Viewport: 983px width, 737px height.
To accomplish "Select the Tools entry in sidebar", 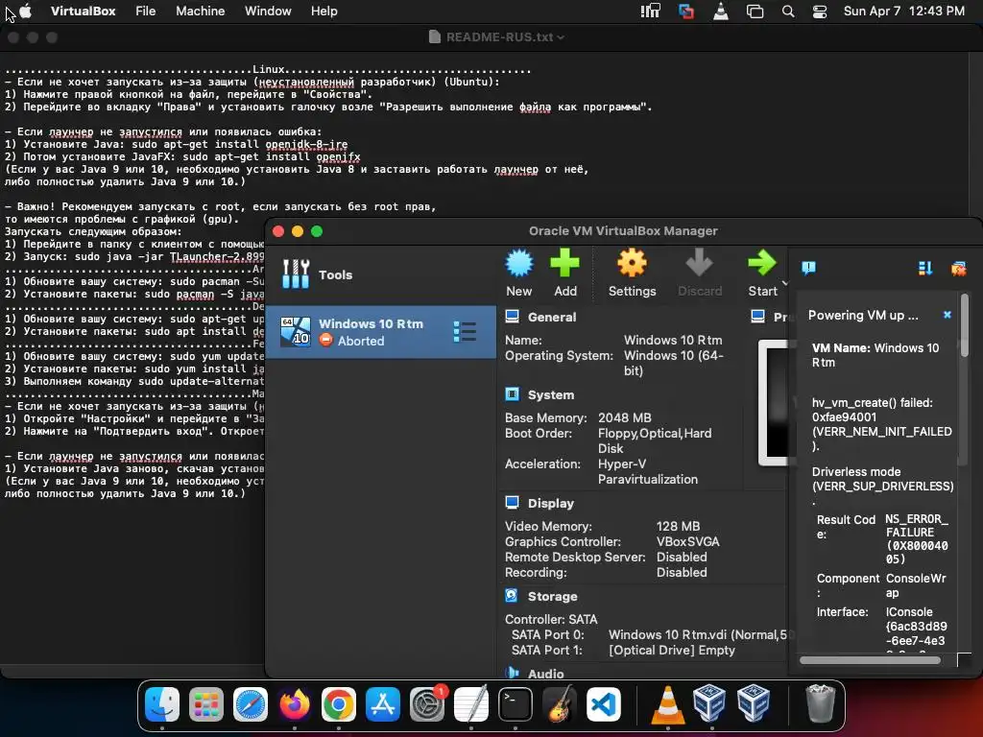I will pyautogui.click(x=380, y=274).
